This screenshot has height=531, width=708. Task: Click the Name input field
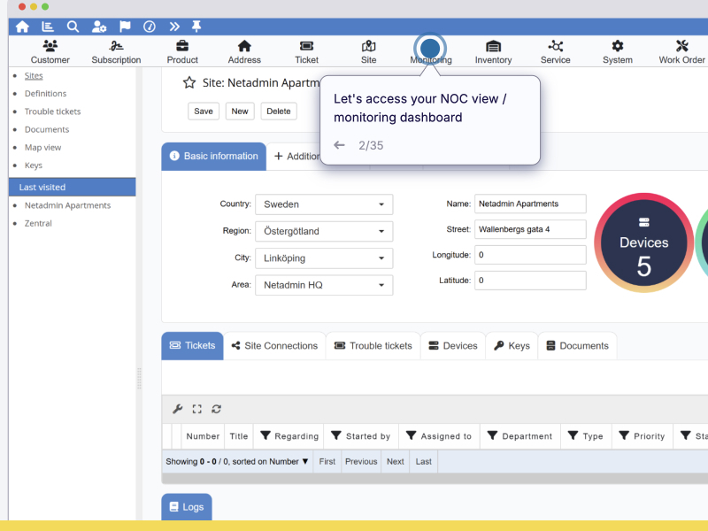[530, 204]
